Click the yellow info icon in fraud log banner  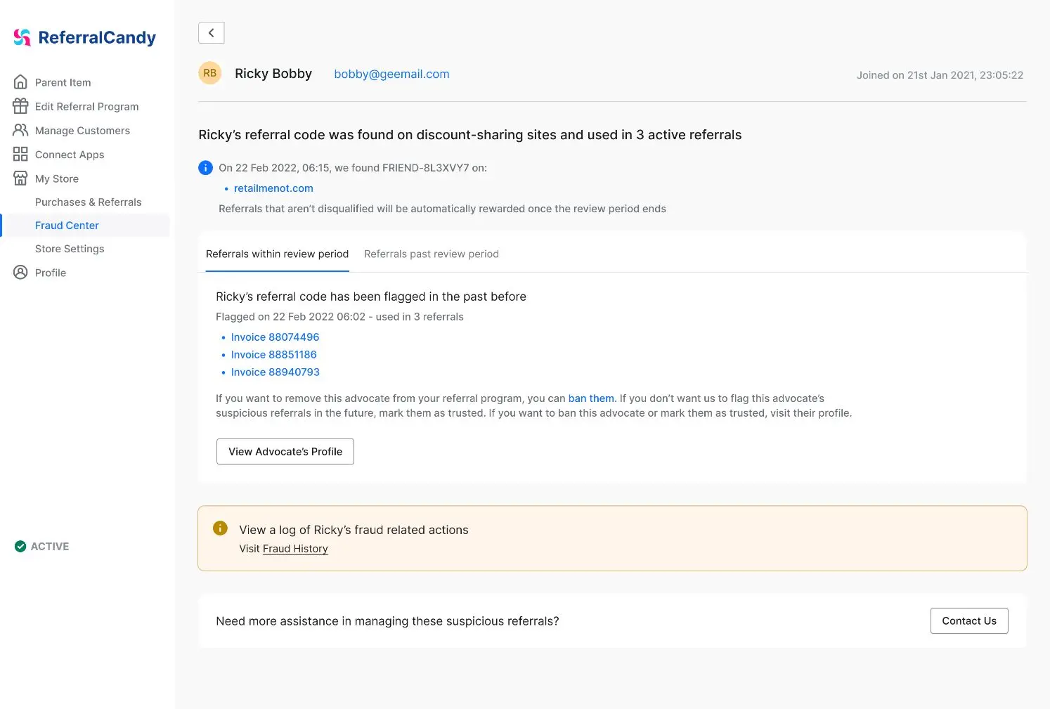pyautogui.click(x=220, y=528)
